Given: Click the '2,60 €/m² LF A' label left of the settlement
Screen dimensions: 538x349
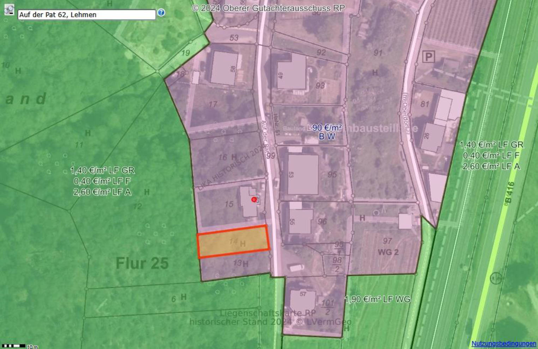Looking at the screenshot, I should 102,192.
